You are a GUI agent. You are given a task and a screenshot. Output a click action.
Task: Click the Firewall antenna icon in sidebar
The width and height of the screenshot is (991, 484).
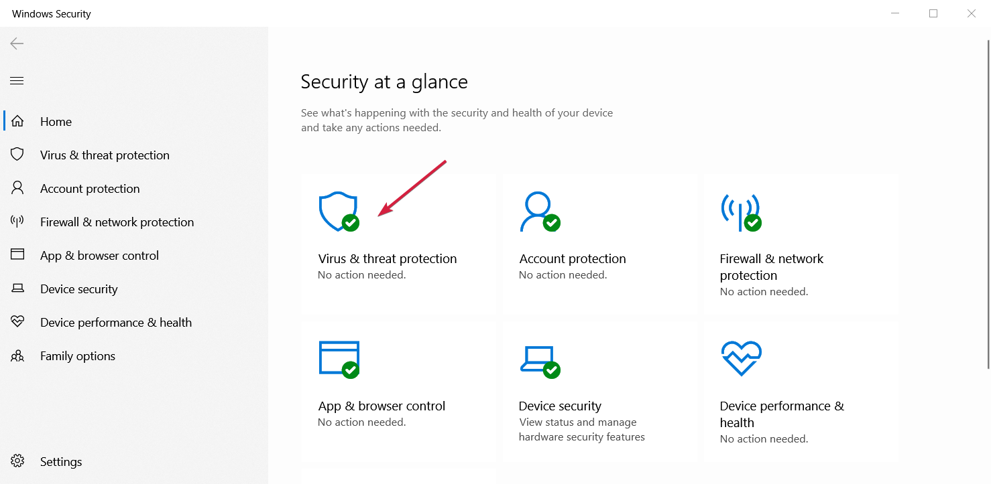pos(17,222)
